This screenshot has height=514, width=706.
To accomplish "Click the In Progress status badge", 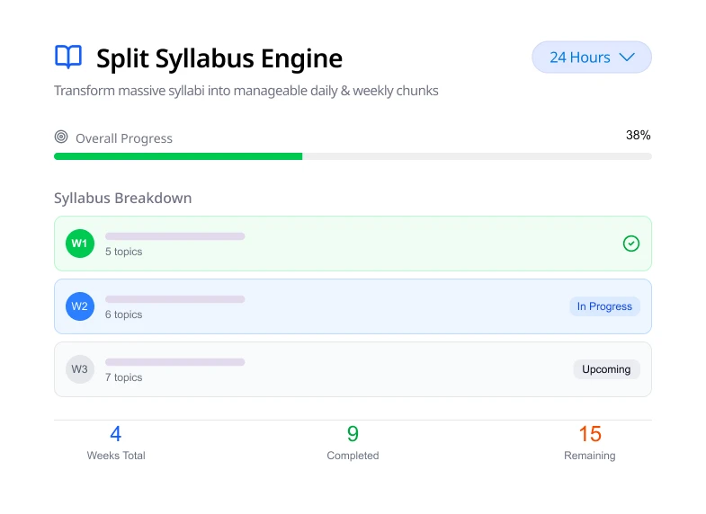I will point(604,306).
